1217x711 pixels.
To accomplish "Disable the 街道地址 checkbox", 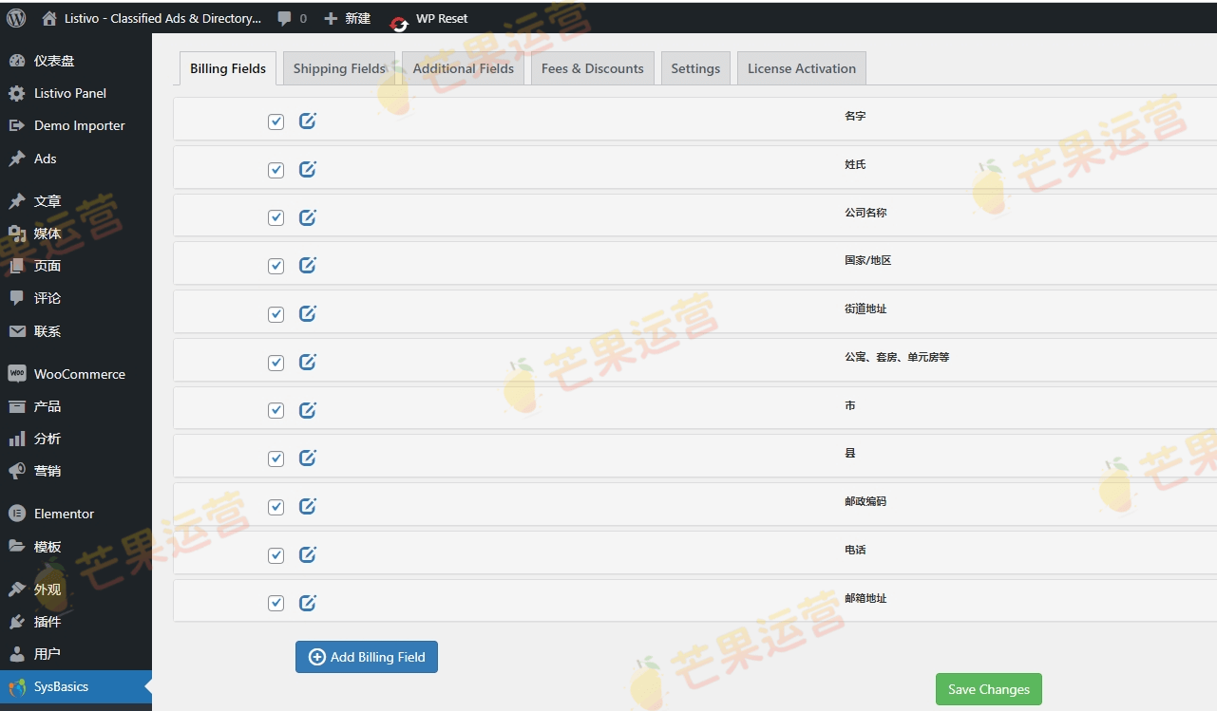I will tap(276, 313).
